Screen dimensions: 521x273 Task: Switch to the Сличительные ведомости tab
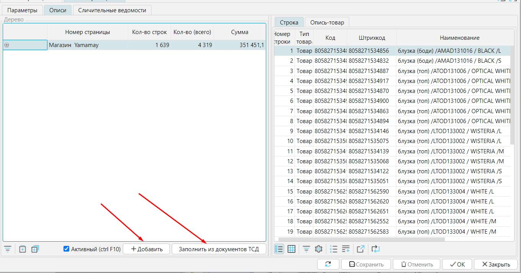[112, 10]
